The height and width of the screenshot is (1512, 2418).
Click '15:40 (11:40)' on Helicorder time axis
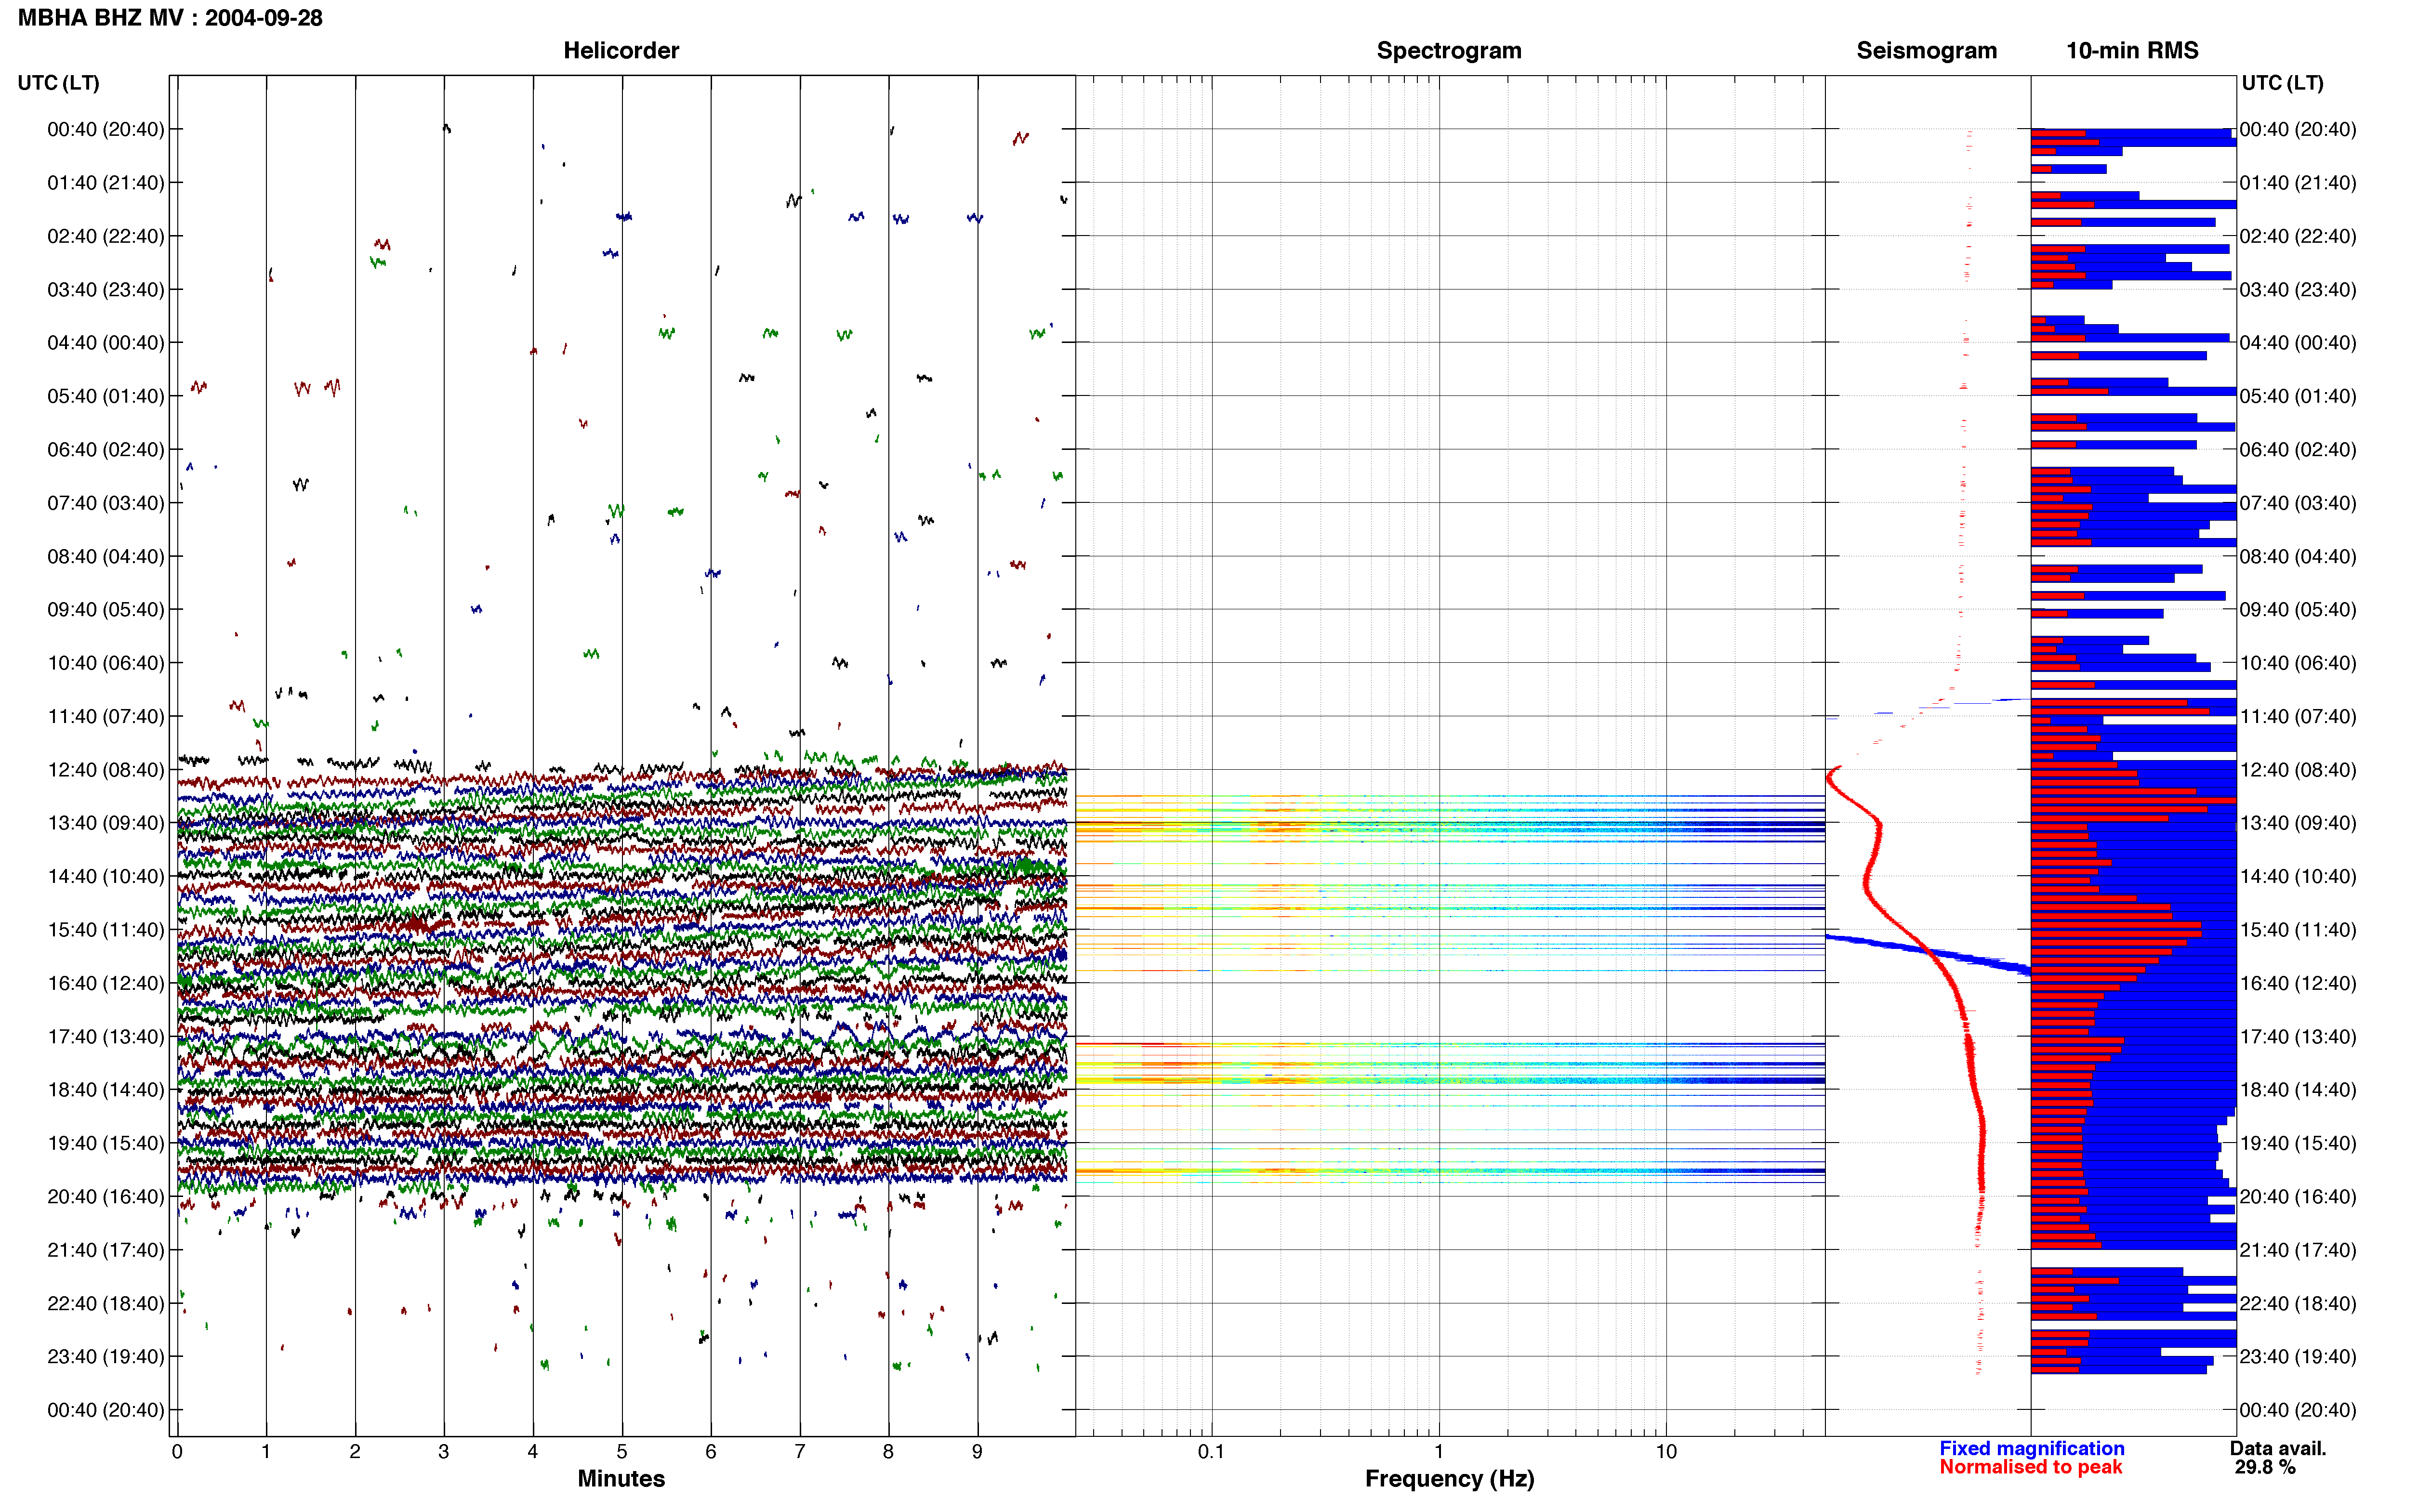click(106, 930)
